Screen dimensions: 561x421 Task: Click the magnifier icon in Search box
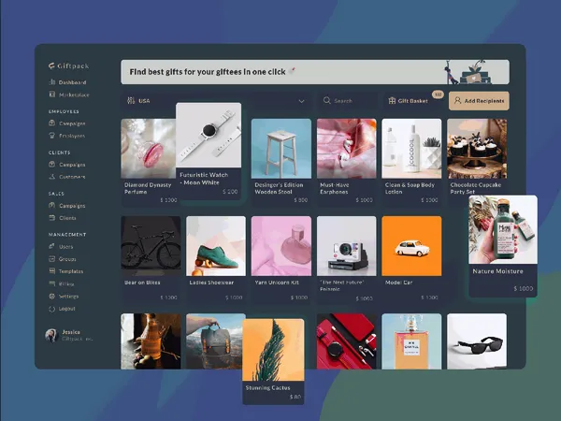(x=326, y=101)
